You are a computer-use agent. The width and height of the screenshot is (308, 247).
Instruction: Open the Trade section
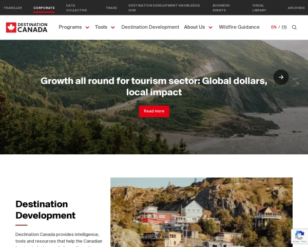pyautogui.click(x=111, y=8)
